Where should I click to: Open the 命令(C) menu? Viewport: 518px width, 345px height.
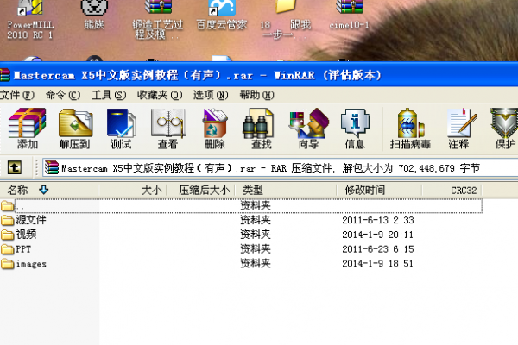[x=63, y=96]
